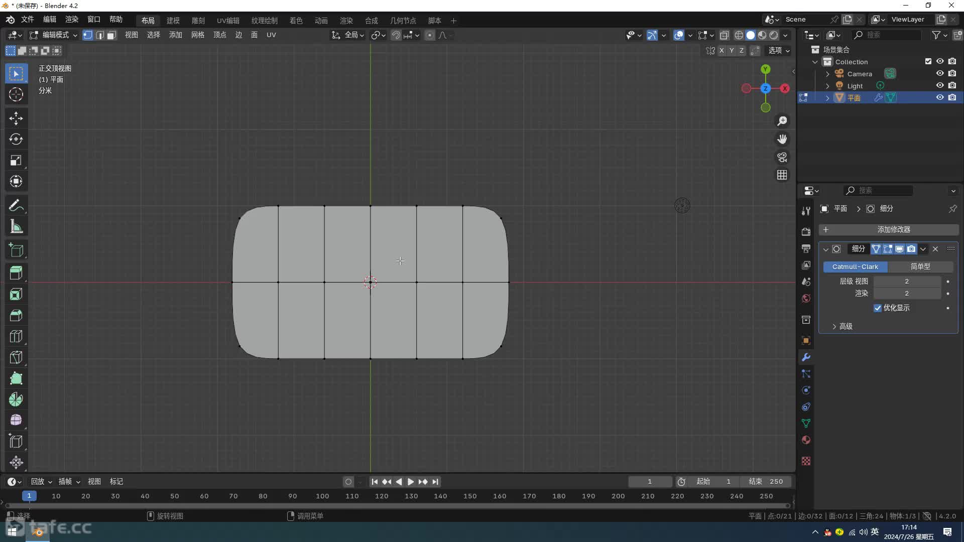
Task: Select the Add Cube tool
Action: [x=16, y=250]
